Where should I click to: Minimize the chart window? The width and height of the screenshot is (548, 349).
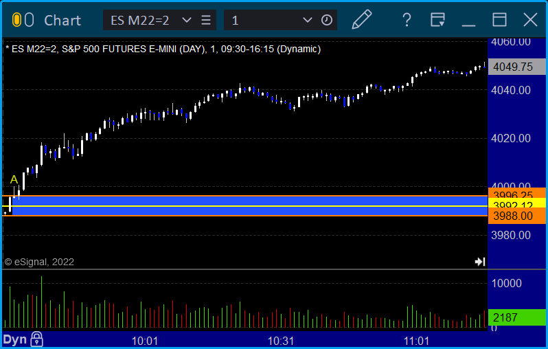coord(468,25)
